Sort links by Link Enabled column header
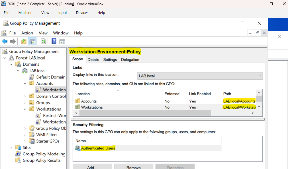Screen dimensions: 288x169 point(204,94)
